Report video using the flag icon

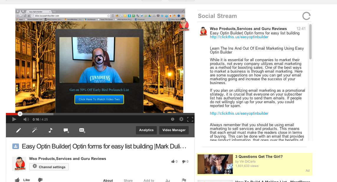184,180
